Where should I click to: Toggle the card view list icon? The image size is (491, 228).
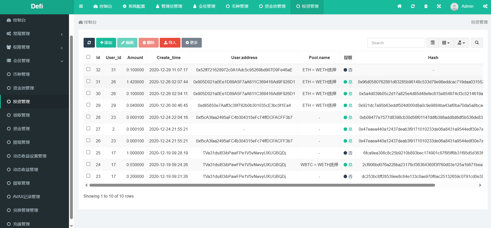pyautogui.click(x=433, y=43)
